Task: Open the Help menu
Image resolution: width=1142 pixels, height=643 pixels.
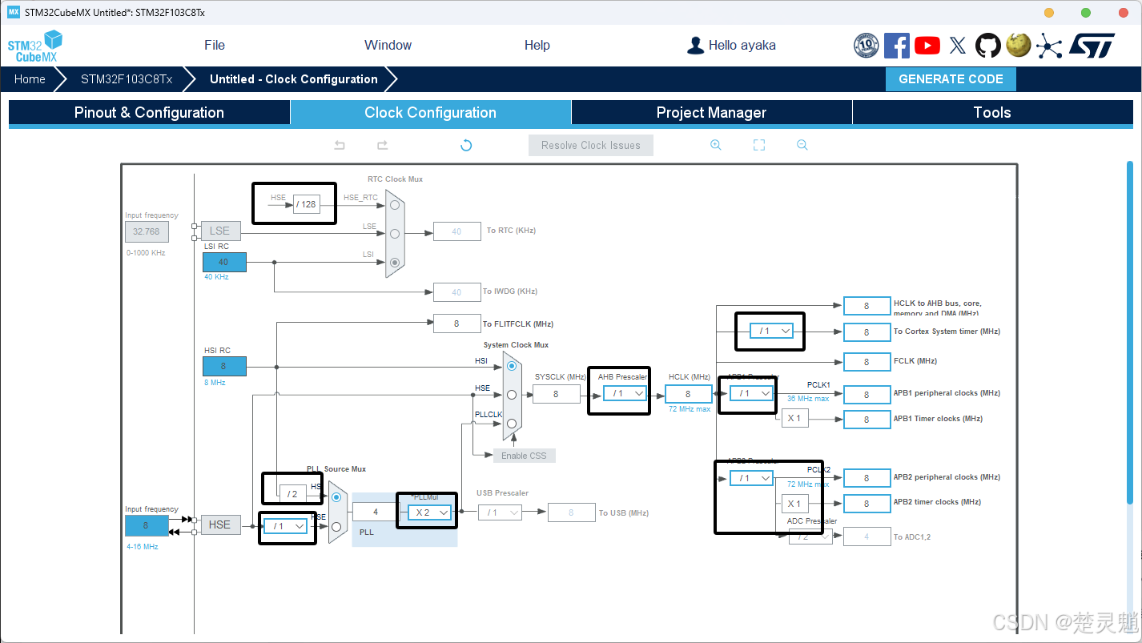Action: (x=537, y=46)
